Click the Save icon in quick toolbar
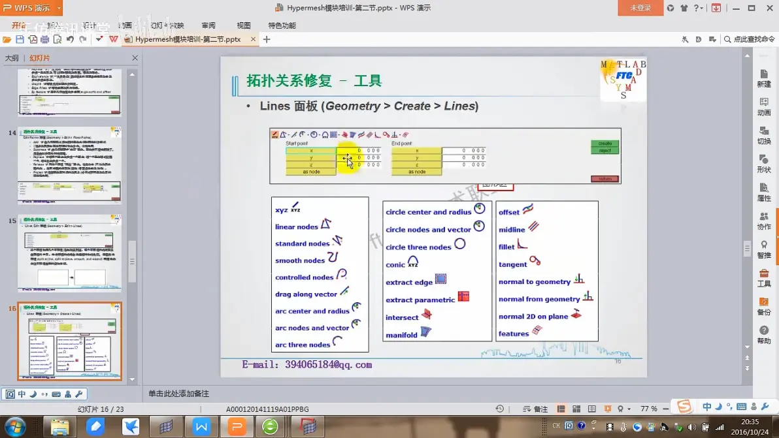The width and height of the screenshot is (779, 438). click(x=20, y=39)
